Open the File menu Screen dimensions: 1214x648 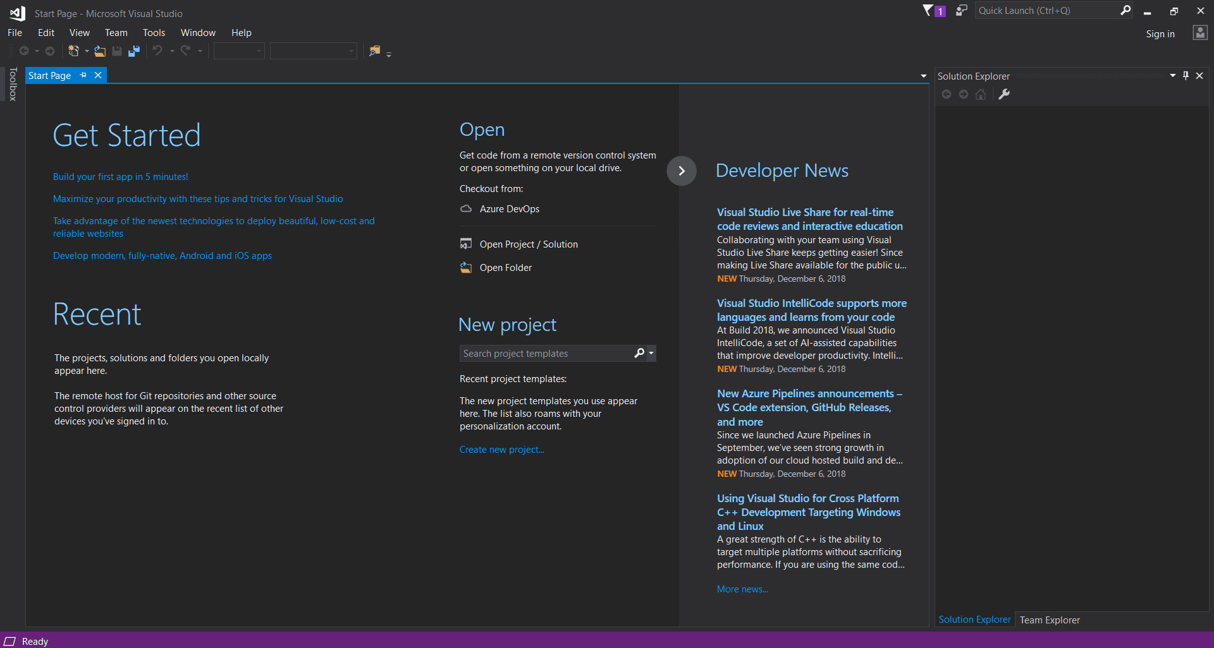[15, 33]
